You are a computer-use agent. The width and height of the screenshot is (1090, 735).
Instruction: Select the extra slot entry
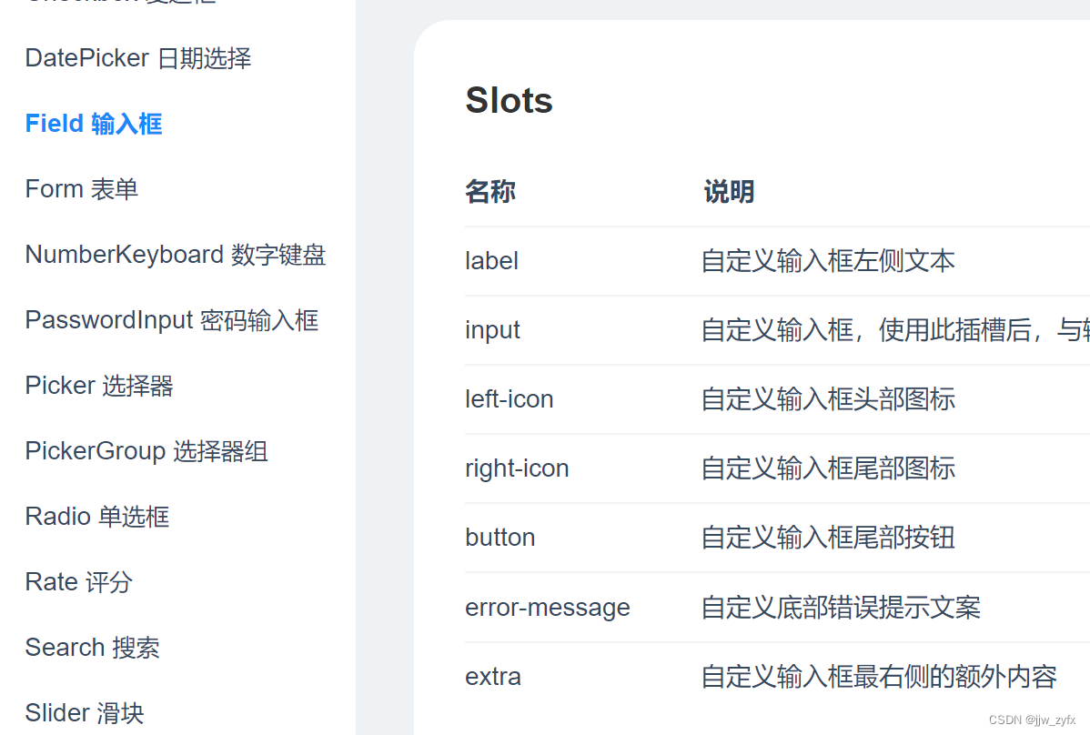(492, 676)
